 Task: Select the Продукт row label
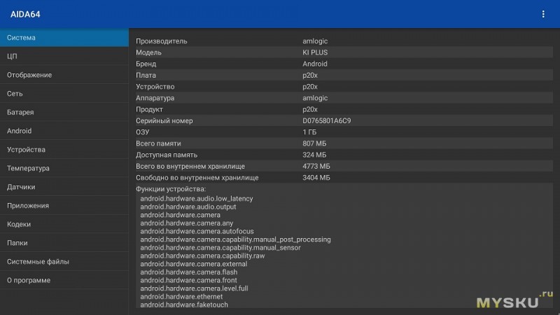click(x=149, y=109)
